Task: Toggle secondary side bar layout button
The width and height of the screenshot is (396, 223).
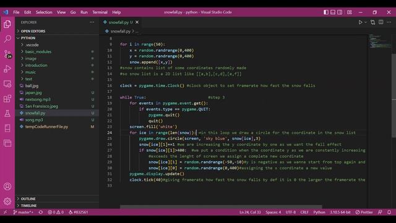Action: [x=340, y=12]
